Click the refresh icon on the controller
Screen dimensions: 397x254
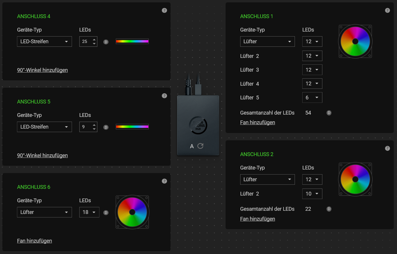[200, 146]
